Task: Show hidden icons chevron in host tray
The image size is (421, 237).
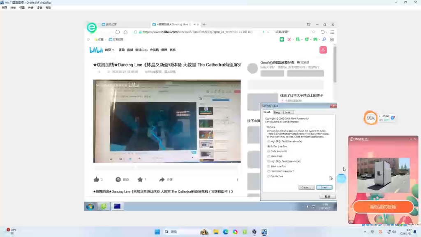Action: click(x=365, y=232)
